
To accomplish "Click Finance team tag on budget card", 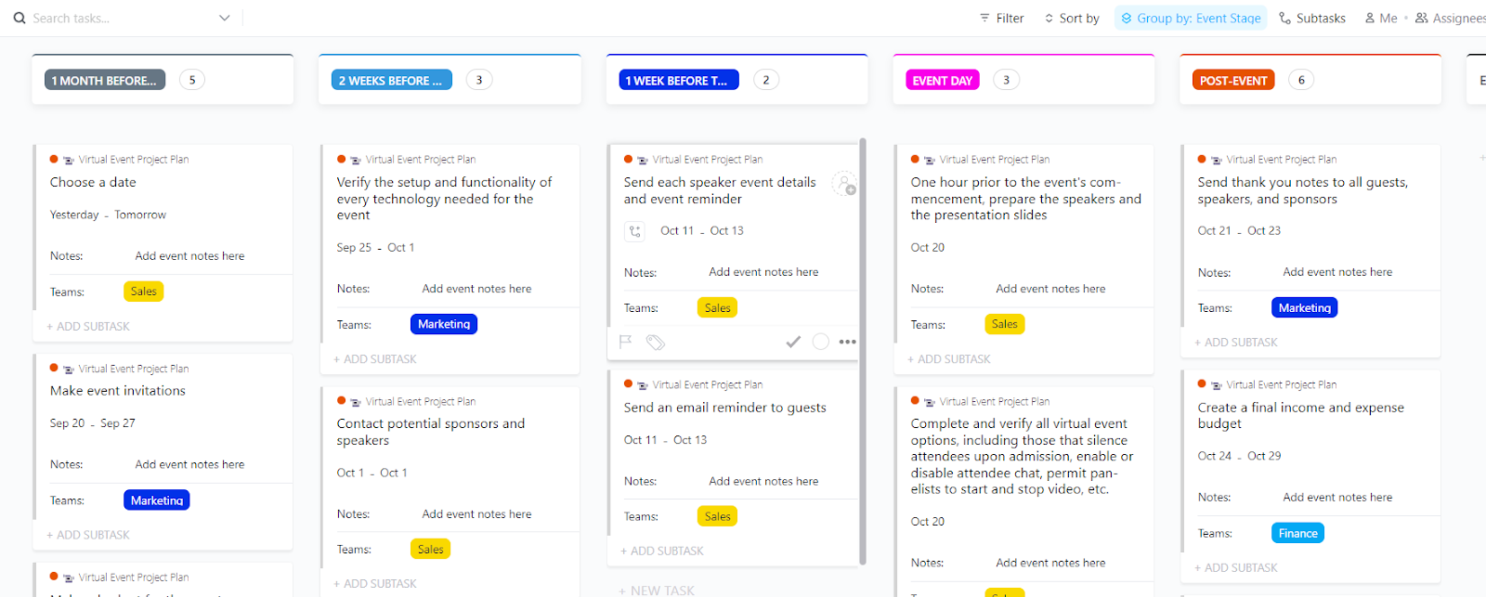I will [1297, 533].
